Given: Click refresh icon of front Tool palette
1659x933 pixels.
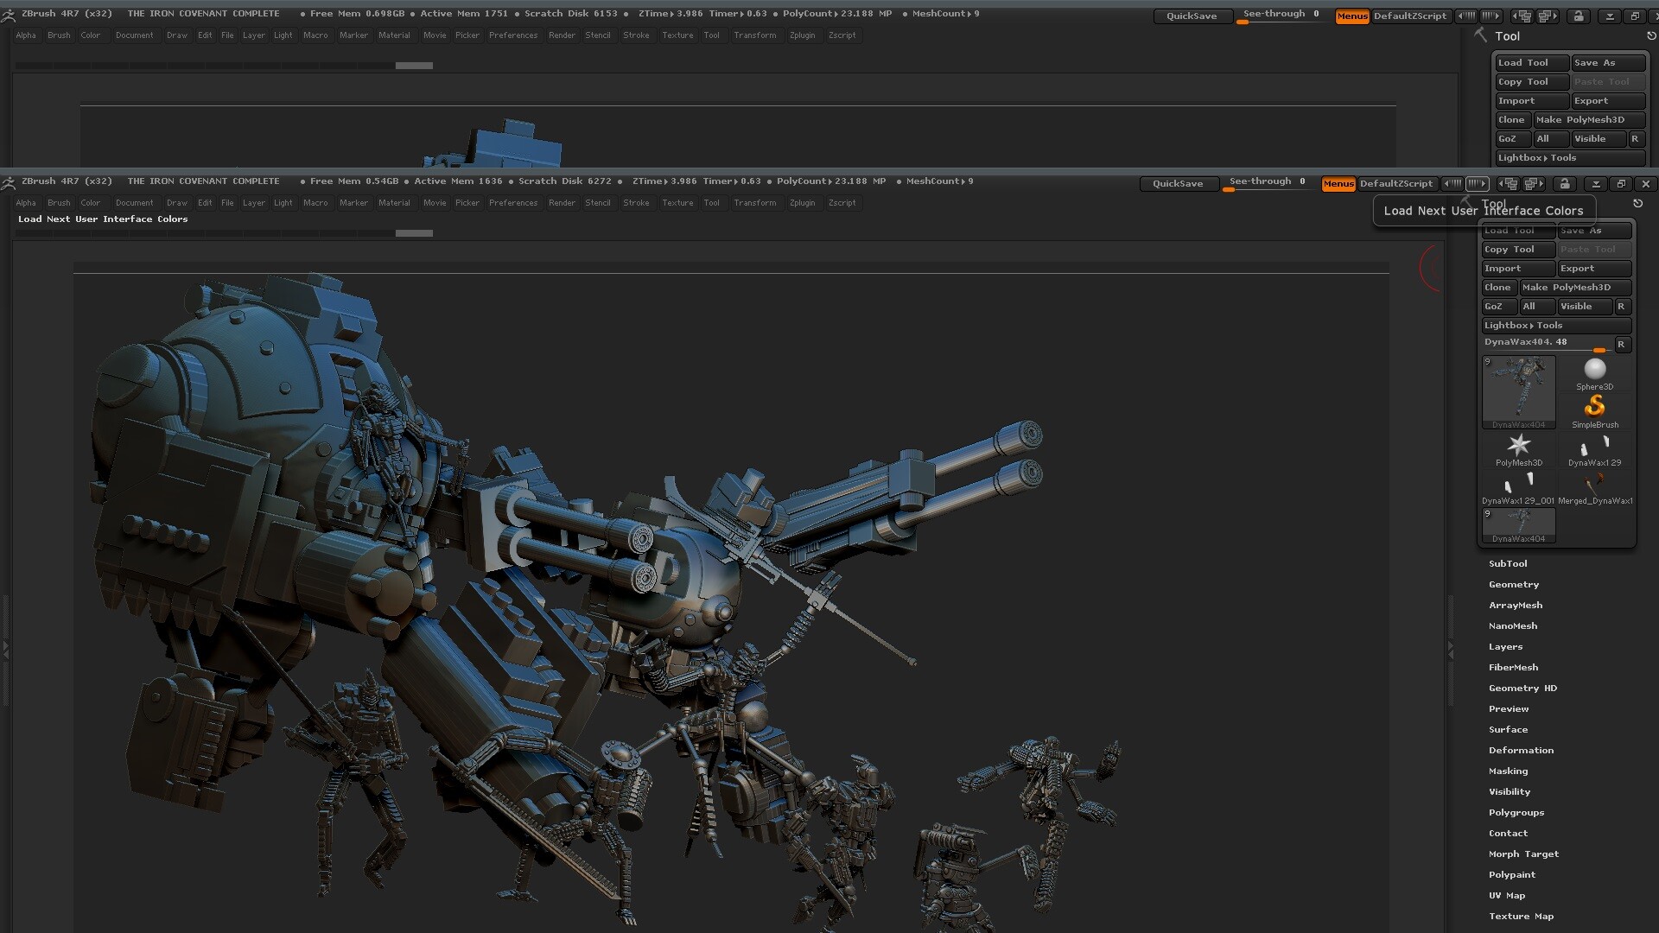Looking at the screenshot, I should [1637, 204].
